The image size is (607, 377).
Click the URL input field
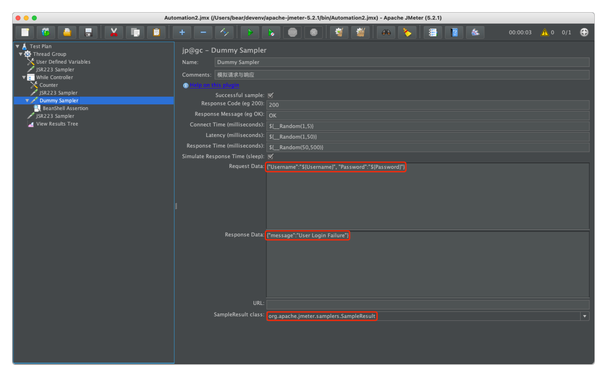click(x=428, y=305)
